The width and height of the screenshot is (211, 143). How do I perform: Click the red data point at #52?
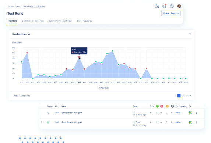tap(27, 53)
